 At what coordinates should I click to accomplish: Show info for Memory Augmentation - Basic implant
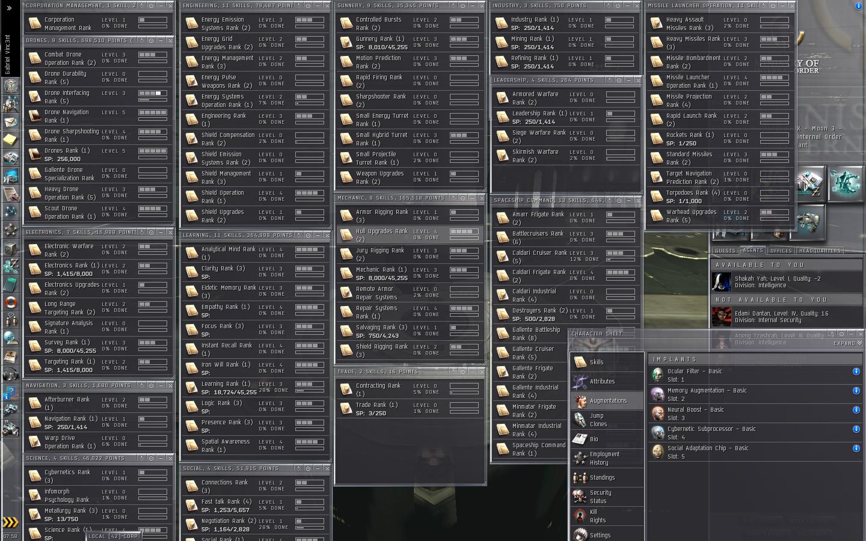click(856, 391)
